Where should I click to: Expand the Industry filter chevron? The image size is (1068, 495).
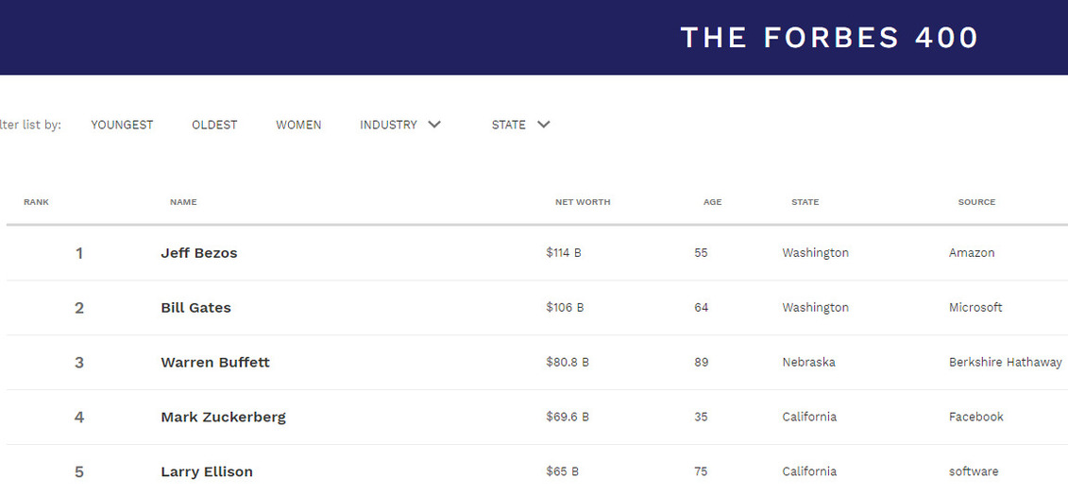pyautogui.click(x=434, y=125)
